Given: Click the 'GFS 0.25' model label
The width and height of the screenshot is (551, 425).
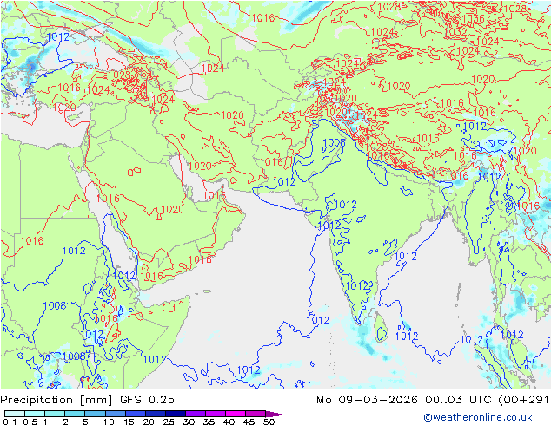Looking at the screenshot, I should point(147,400).
